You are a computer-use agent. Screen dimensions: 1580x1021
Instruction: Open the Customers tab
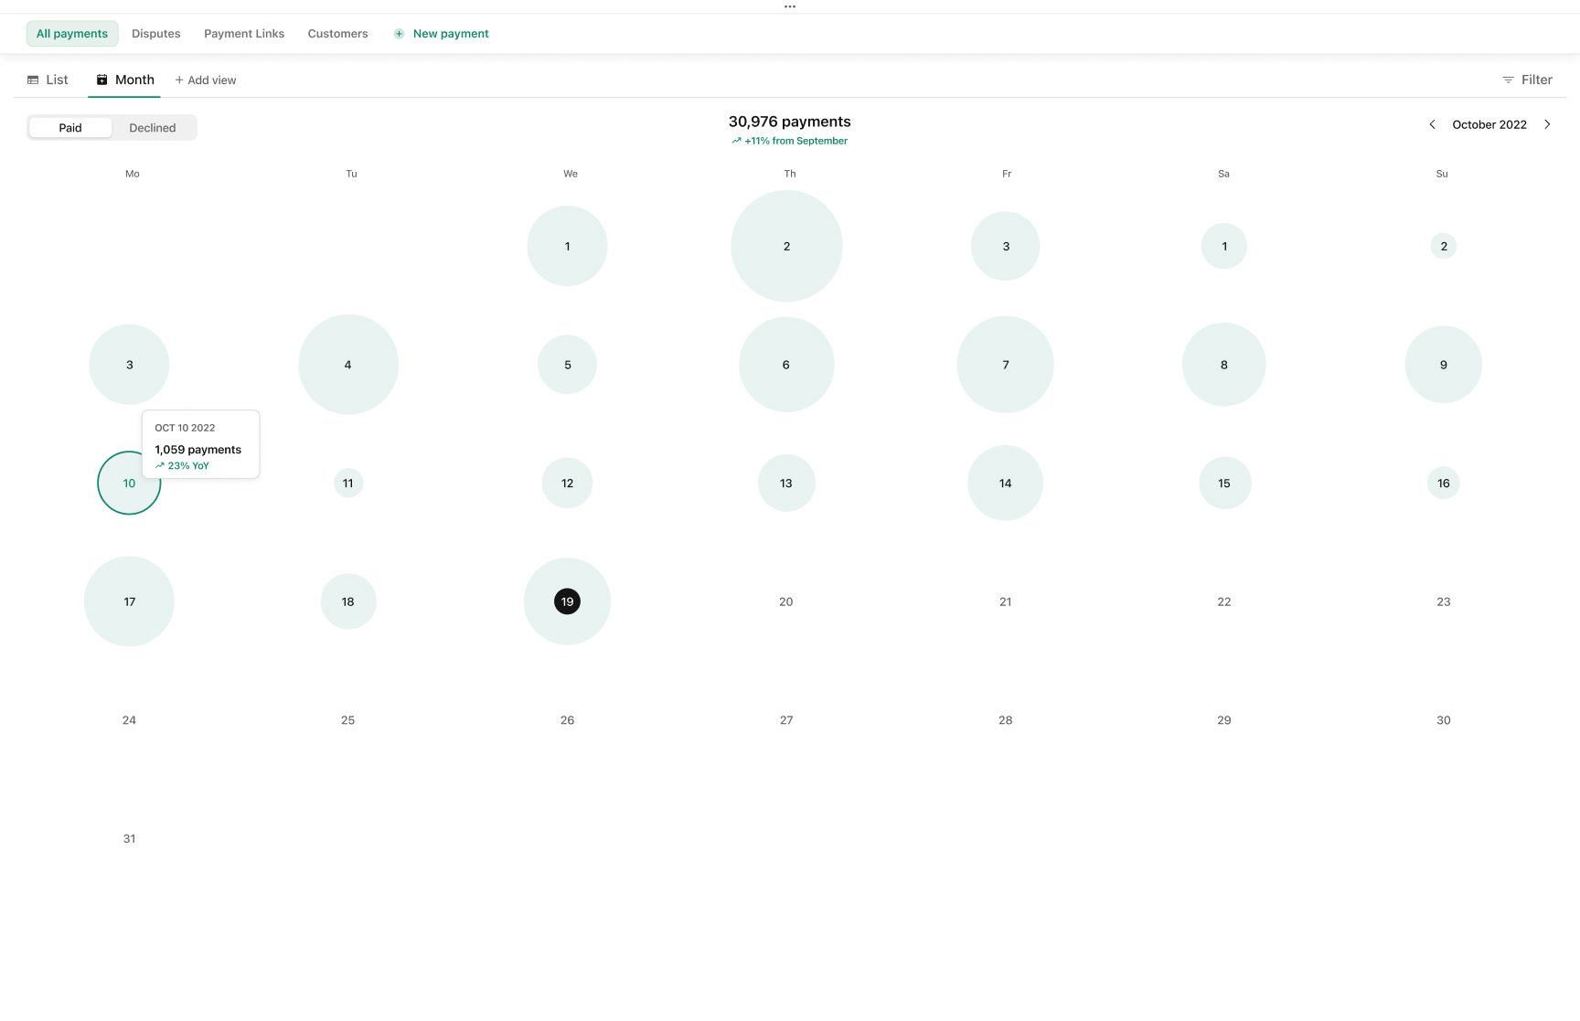click(x=338, y=34)
